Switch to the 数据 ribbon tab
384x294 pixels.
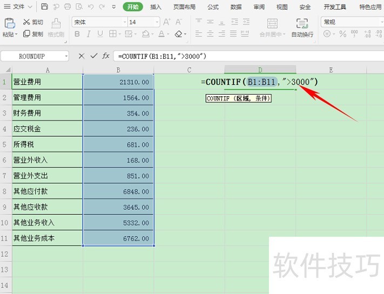[236, 7]
